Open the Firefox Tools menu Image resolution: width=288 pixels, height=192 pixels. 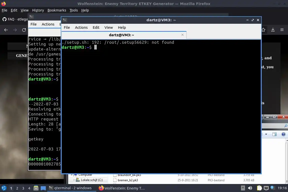click(x=74, y=10)
